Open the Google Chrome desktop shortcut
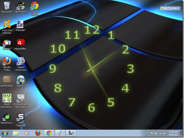 35,9
